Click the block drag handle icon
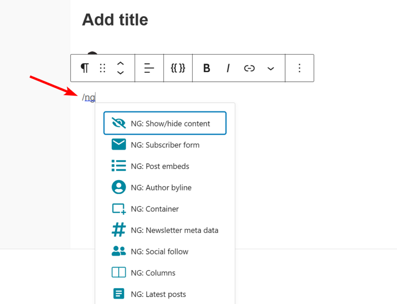Image resolution: width=397 pixels, height=304 pixels. pos(102,68)
